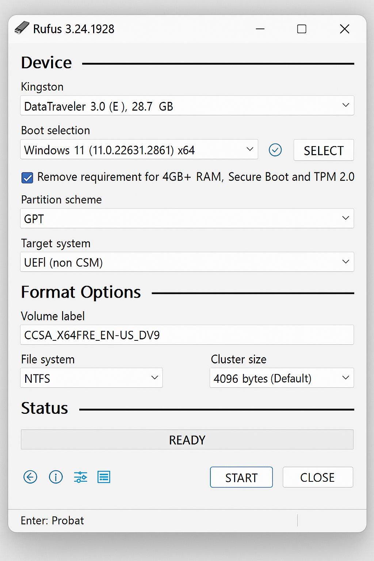Close the Rufus window with X

pyautogui.click(x=344, y=28)
